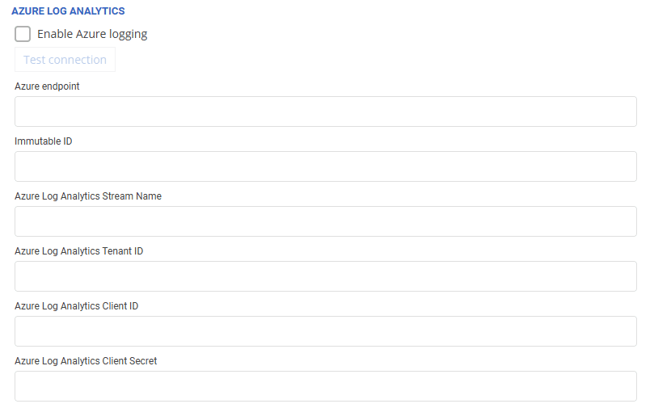Click the 'Enable Azure logging' label text
This screenshot has height=408, width=650.
coord(92,34)
